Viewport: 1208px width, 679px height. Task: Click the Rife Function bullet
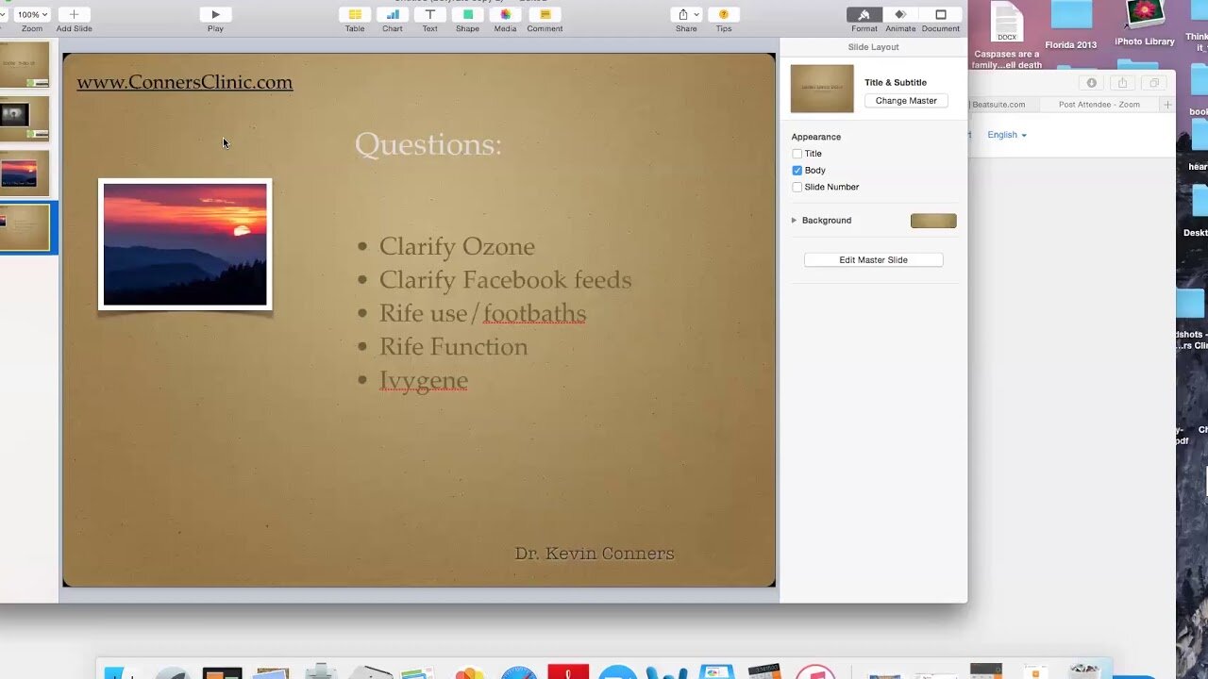[453, 347]
